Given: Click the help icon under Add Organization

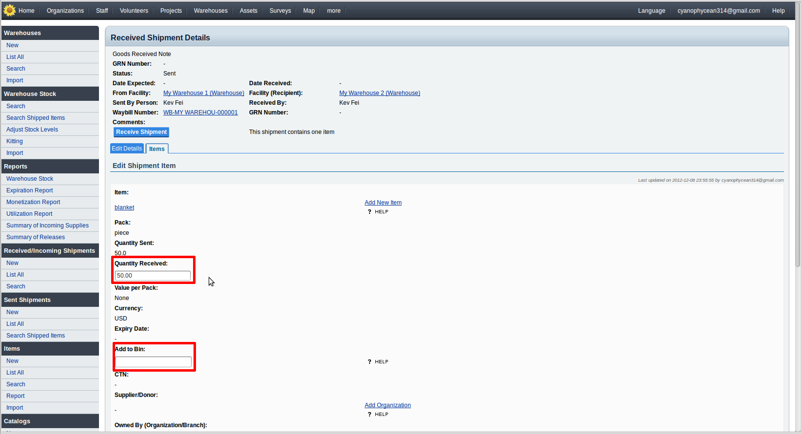Looking at the screenshot, I should click(x=370, y=415).
